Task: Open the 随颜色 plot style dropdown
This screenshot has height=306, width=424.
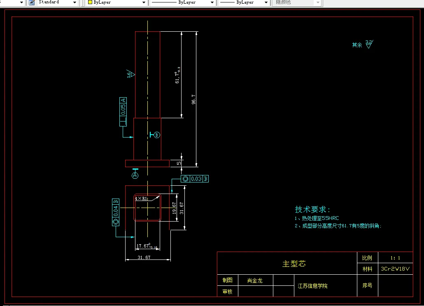Action: click(x=318, y=2)
